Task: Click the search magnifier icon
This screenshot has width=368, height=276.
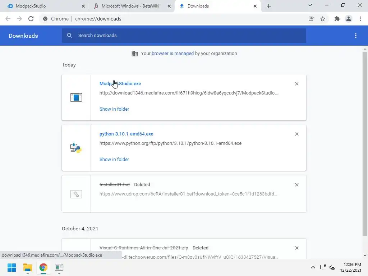Action: 69,36
